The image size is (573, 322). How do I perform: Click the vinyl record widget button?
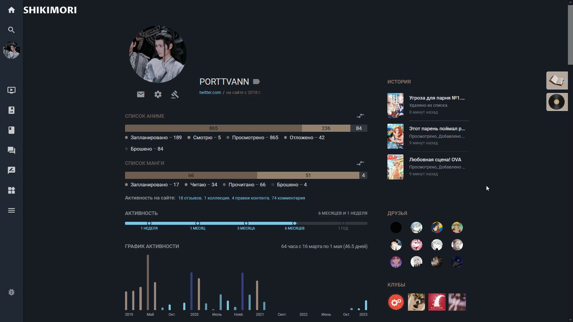pyautogui.click(x=557, y=102)
